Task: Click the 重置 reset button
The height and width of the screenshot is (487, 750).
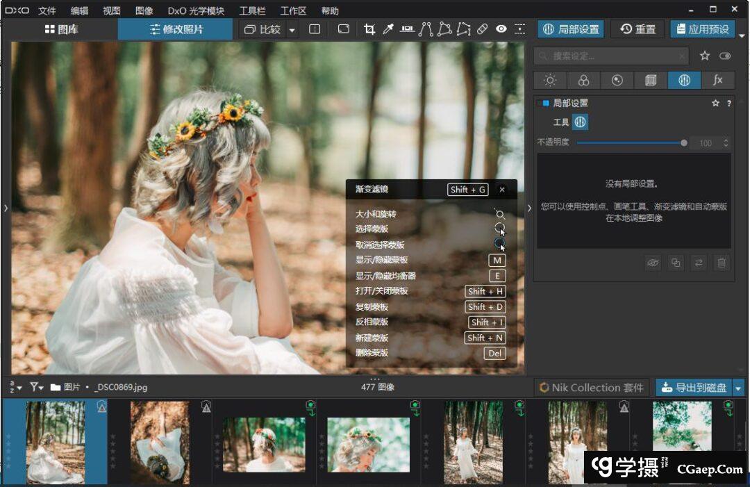Action: (638, 29)
